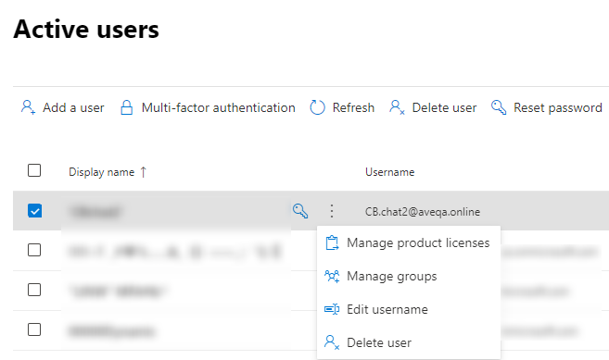Click the Edit username rename icon
Image resolution: width=609 pixels, height=360 pixels.
(x=332, y=309)
